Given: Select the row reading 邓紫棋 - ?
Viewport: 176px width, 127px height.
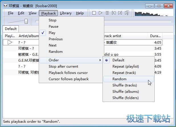Looking at the screenshot, I should click(83, 49).
